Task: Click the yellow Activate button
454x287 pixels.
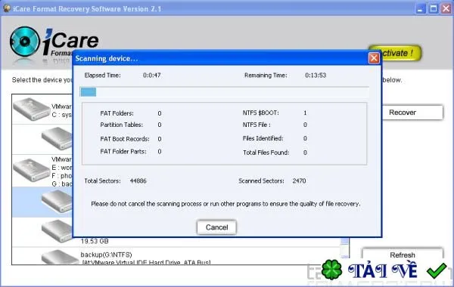Action: (401, 53)
